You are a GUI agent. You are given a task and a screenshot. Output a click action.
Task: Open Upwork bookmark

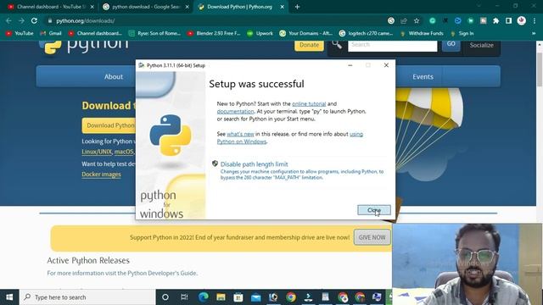pos(260,33)
